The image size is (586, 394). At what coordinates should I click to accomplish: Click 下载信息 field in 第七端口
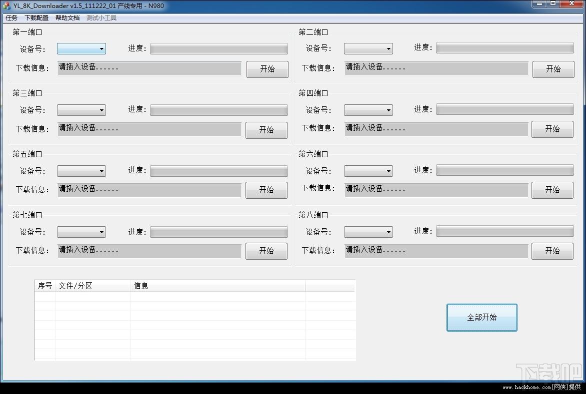tap(149, 251)
